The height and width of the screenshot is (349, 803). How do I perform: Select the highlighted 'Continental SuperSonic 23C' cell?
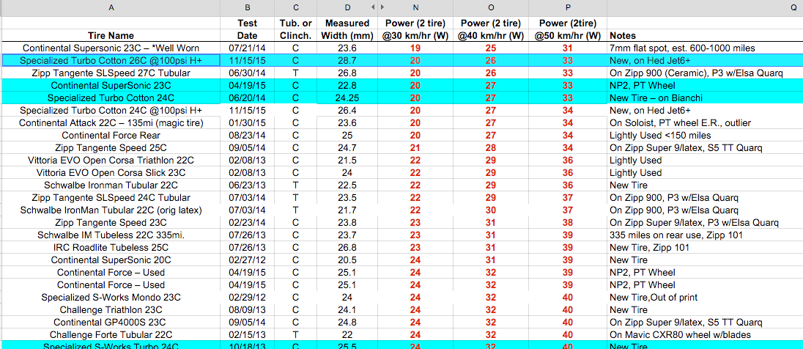[111, 85]
